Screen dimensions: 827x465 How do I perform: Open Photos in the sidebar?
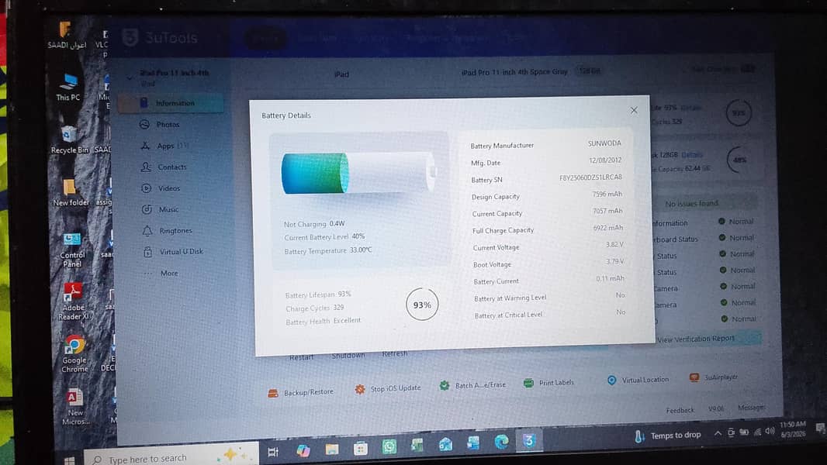[168, 124]
